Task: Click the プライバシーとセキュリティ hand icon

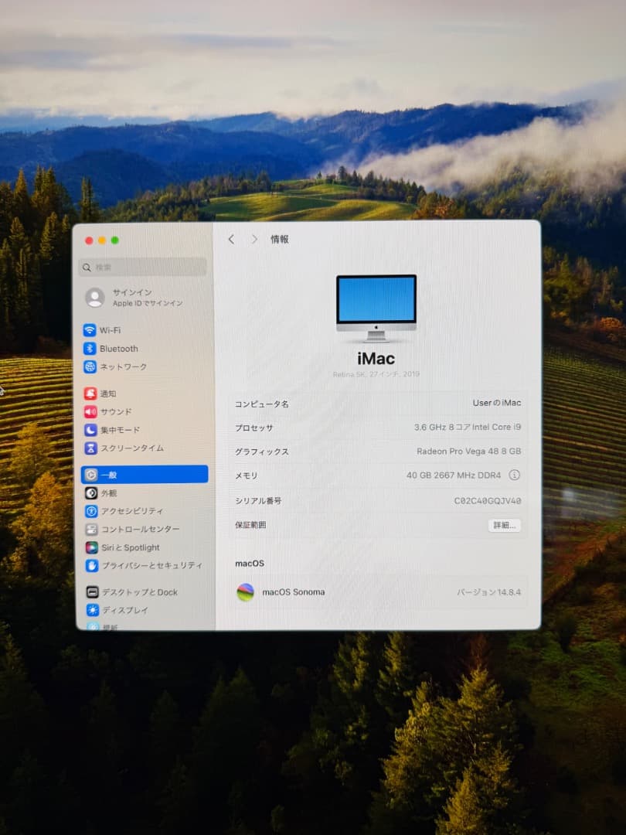Action: point(92,565)
